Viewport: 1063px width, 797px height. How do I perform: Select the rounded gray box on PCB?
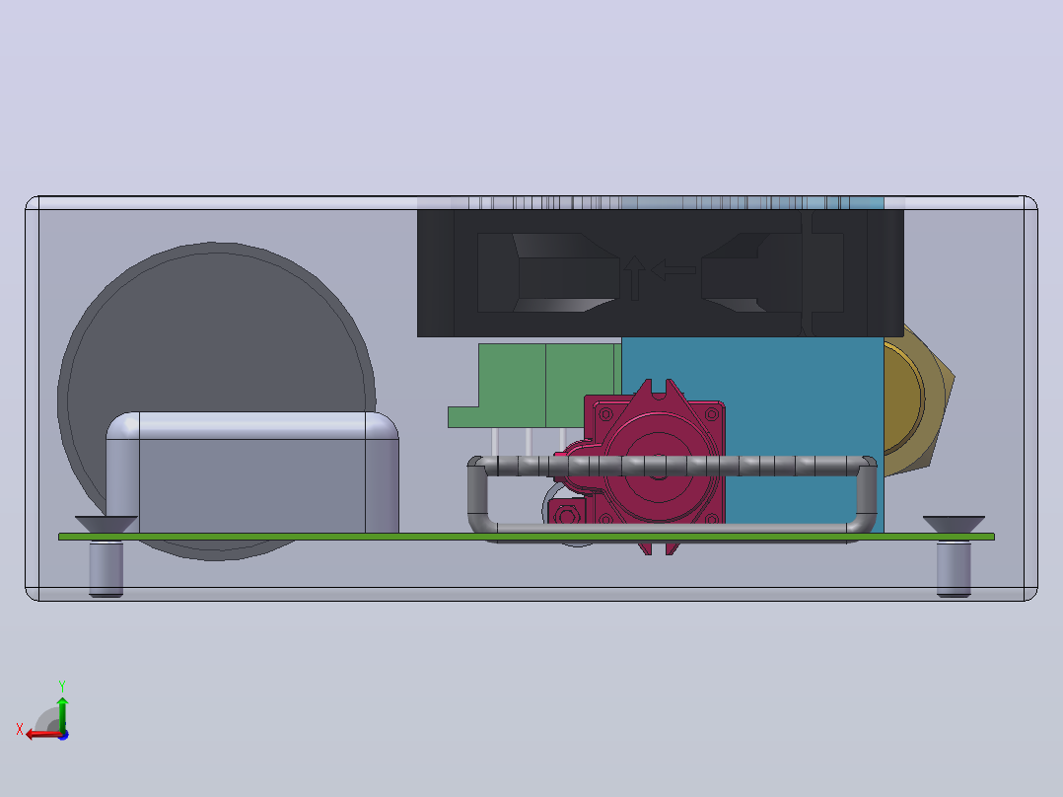coord(252,472)
